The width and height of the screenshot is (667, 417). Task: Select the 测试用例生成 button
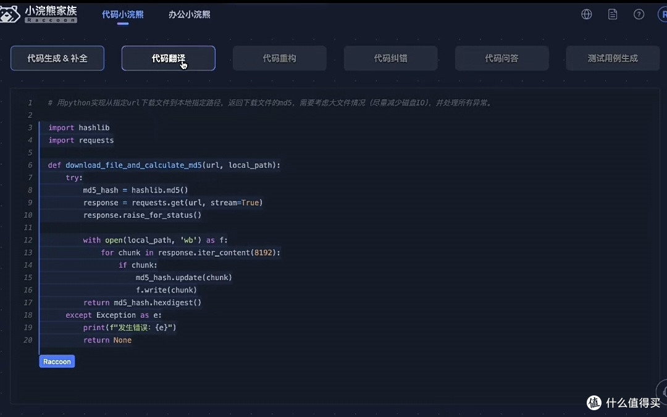[x=613, y=58]
